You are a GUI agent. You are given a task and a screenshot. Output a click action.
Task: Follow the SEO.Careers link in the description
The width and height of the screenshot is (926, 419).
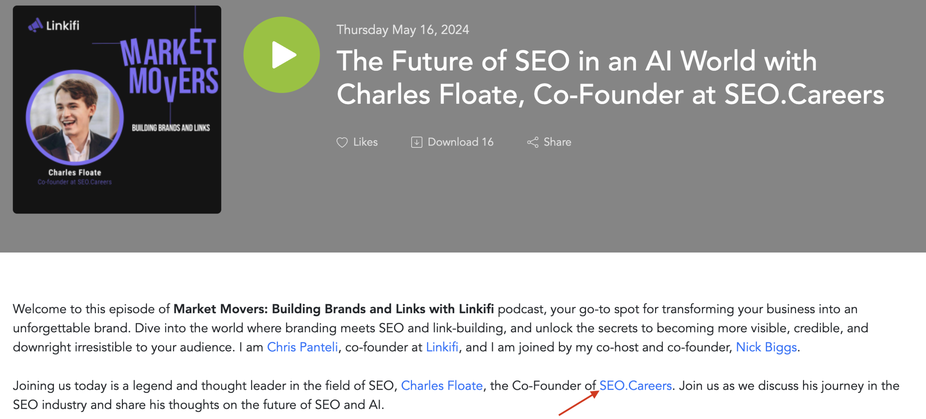click(636, 386)
